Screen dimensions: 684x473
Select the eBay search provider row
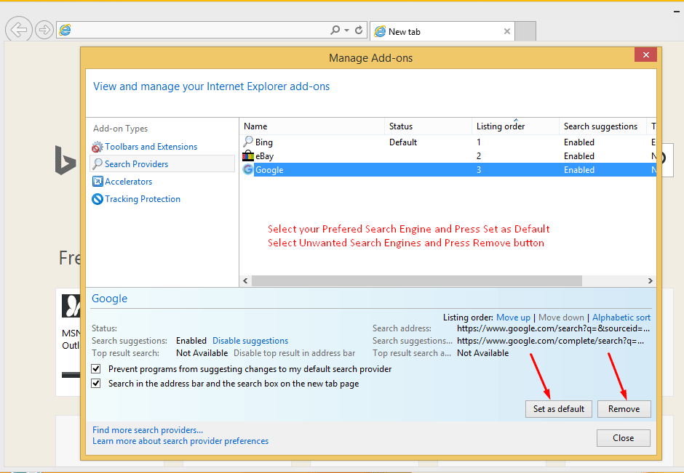click(448, 156)
